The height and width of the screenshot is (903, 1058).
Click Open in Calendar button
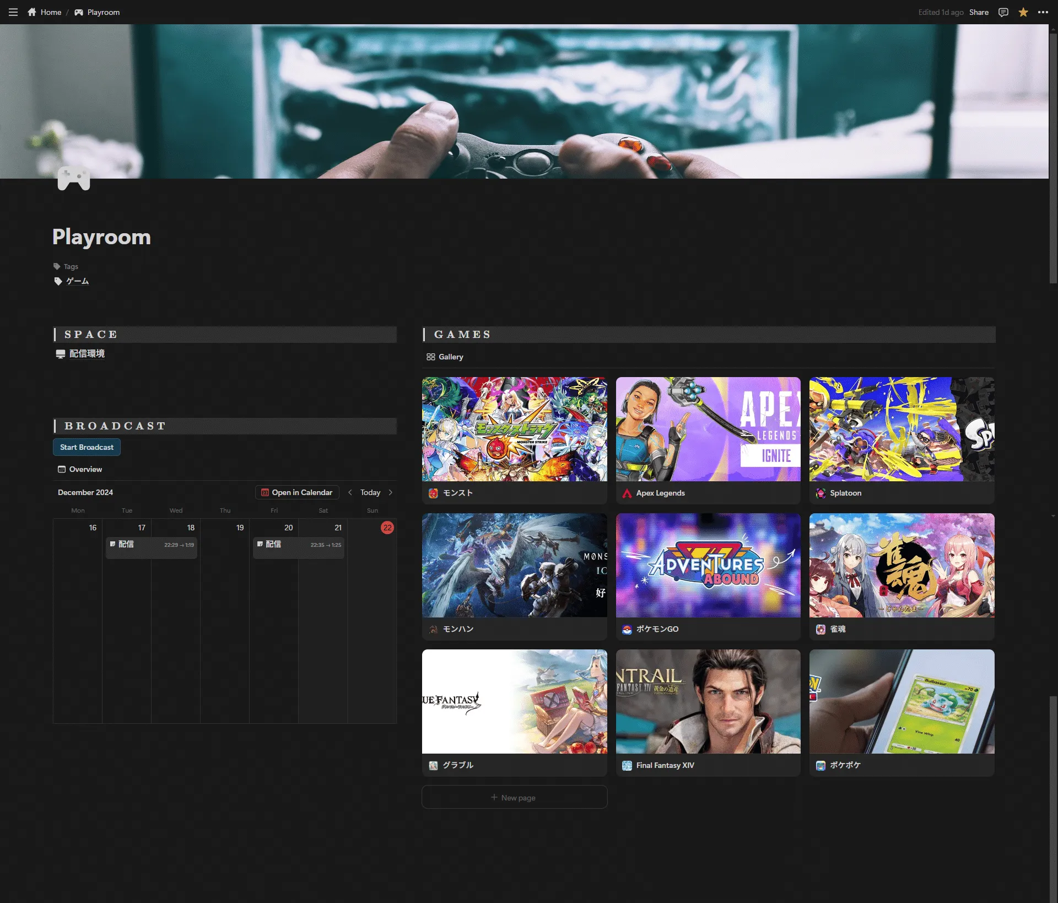click(297, 492)
